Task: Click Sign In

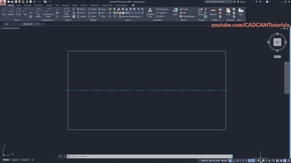Action: [x=241, y=2]
